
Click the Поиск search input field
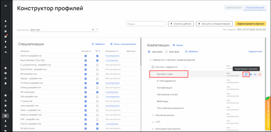click(146, 24)
